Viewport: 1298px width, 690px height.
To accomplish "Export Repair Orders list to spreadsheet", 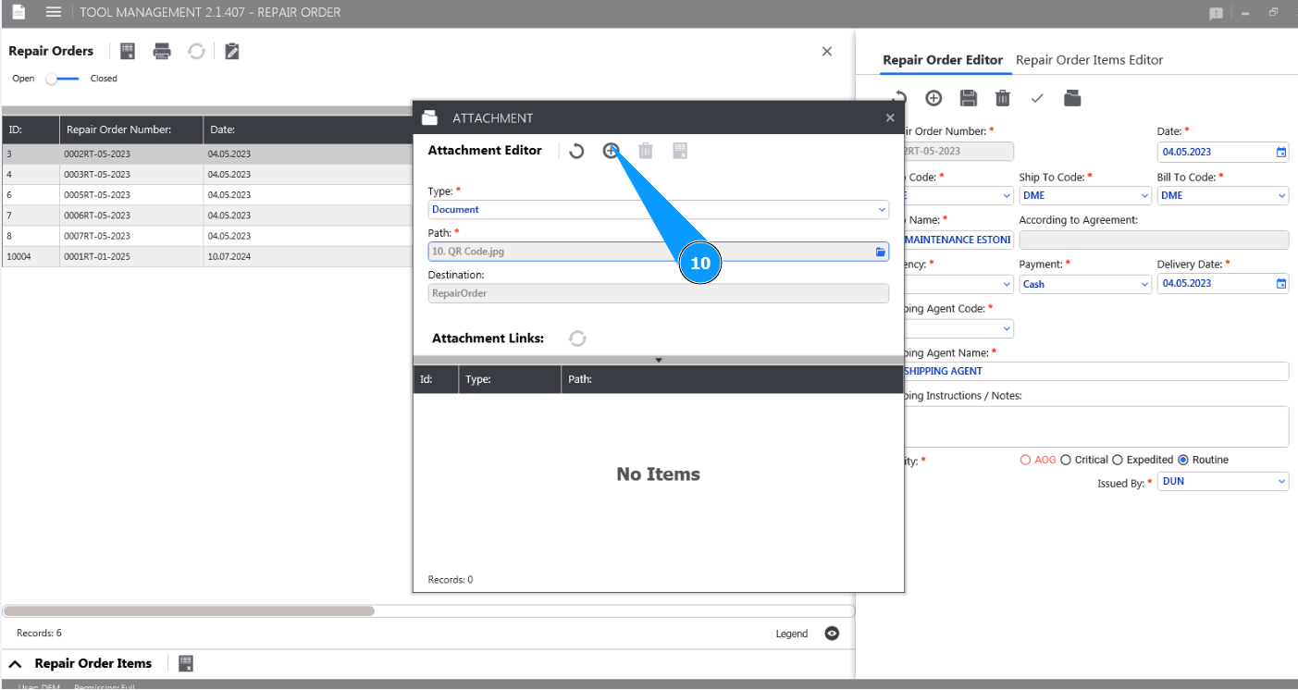I will [128, 51].
